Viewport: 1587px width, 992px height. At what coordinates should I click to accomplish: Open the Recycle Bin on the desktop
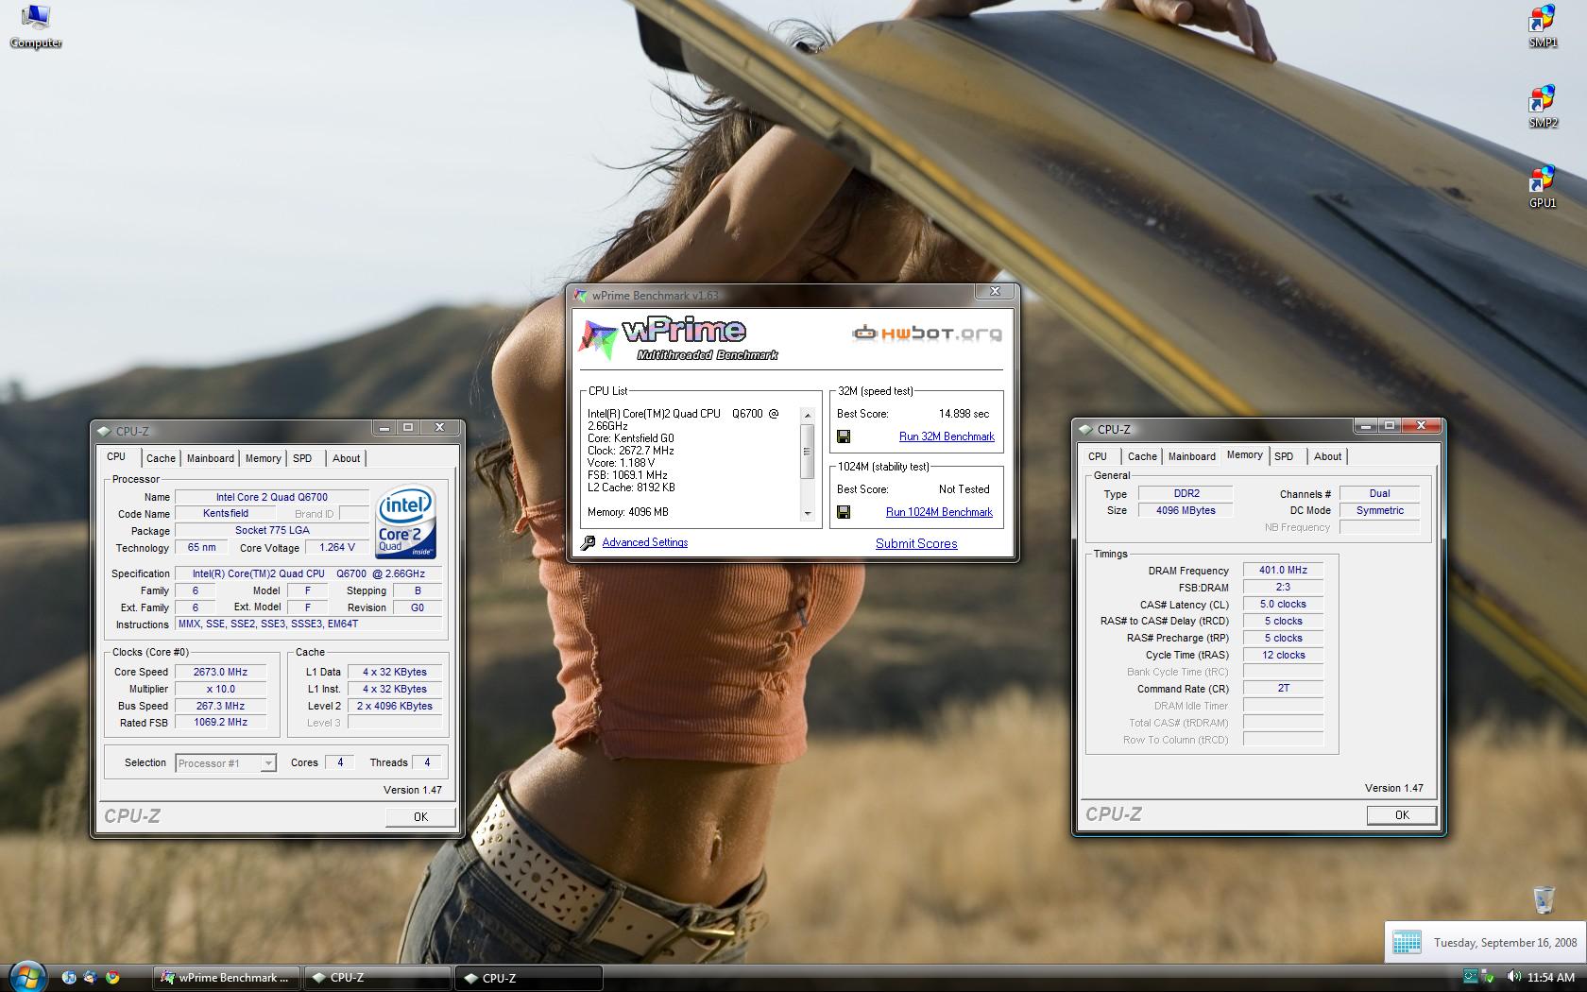click(1544, 899)
